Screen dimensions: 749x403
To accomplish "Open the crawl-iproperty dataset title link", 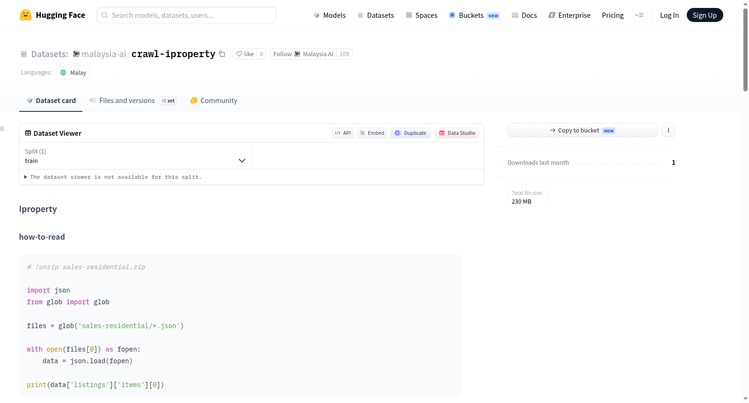I will tap(173, 54).
